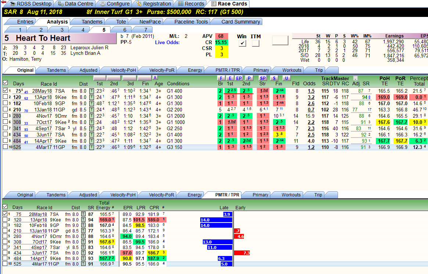Check the PMTR/TPR table row 6 checkbox (7Oct17)
This screenshot has width=428, height=274.
5,242
